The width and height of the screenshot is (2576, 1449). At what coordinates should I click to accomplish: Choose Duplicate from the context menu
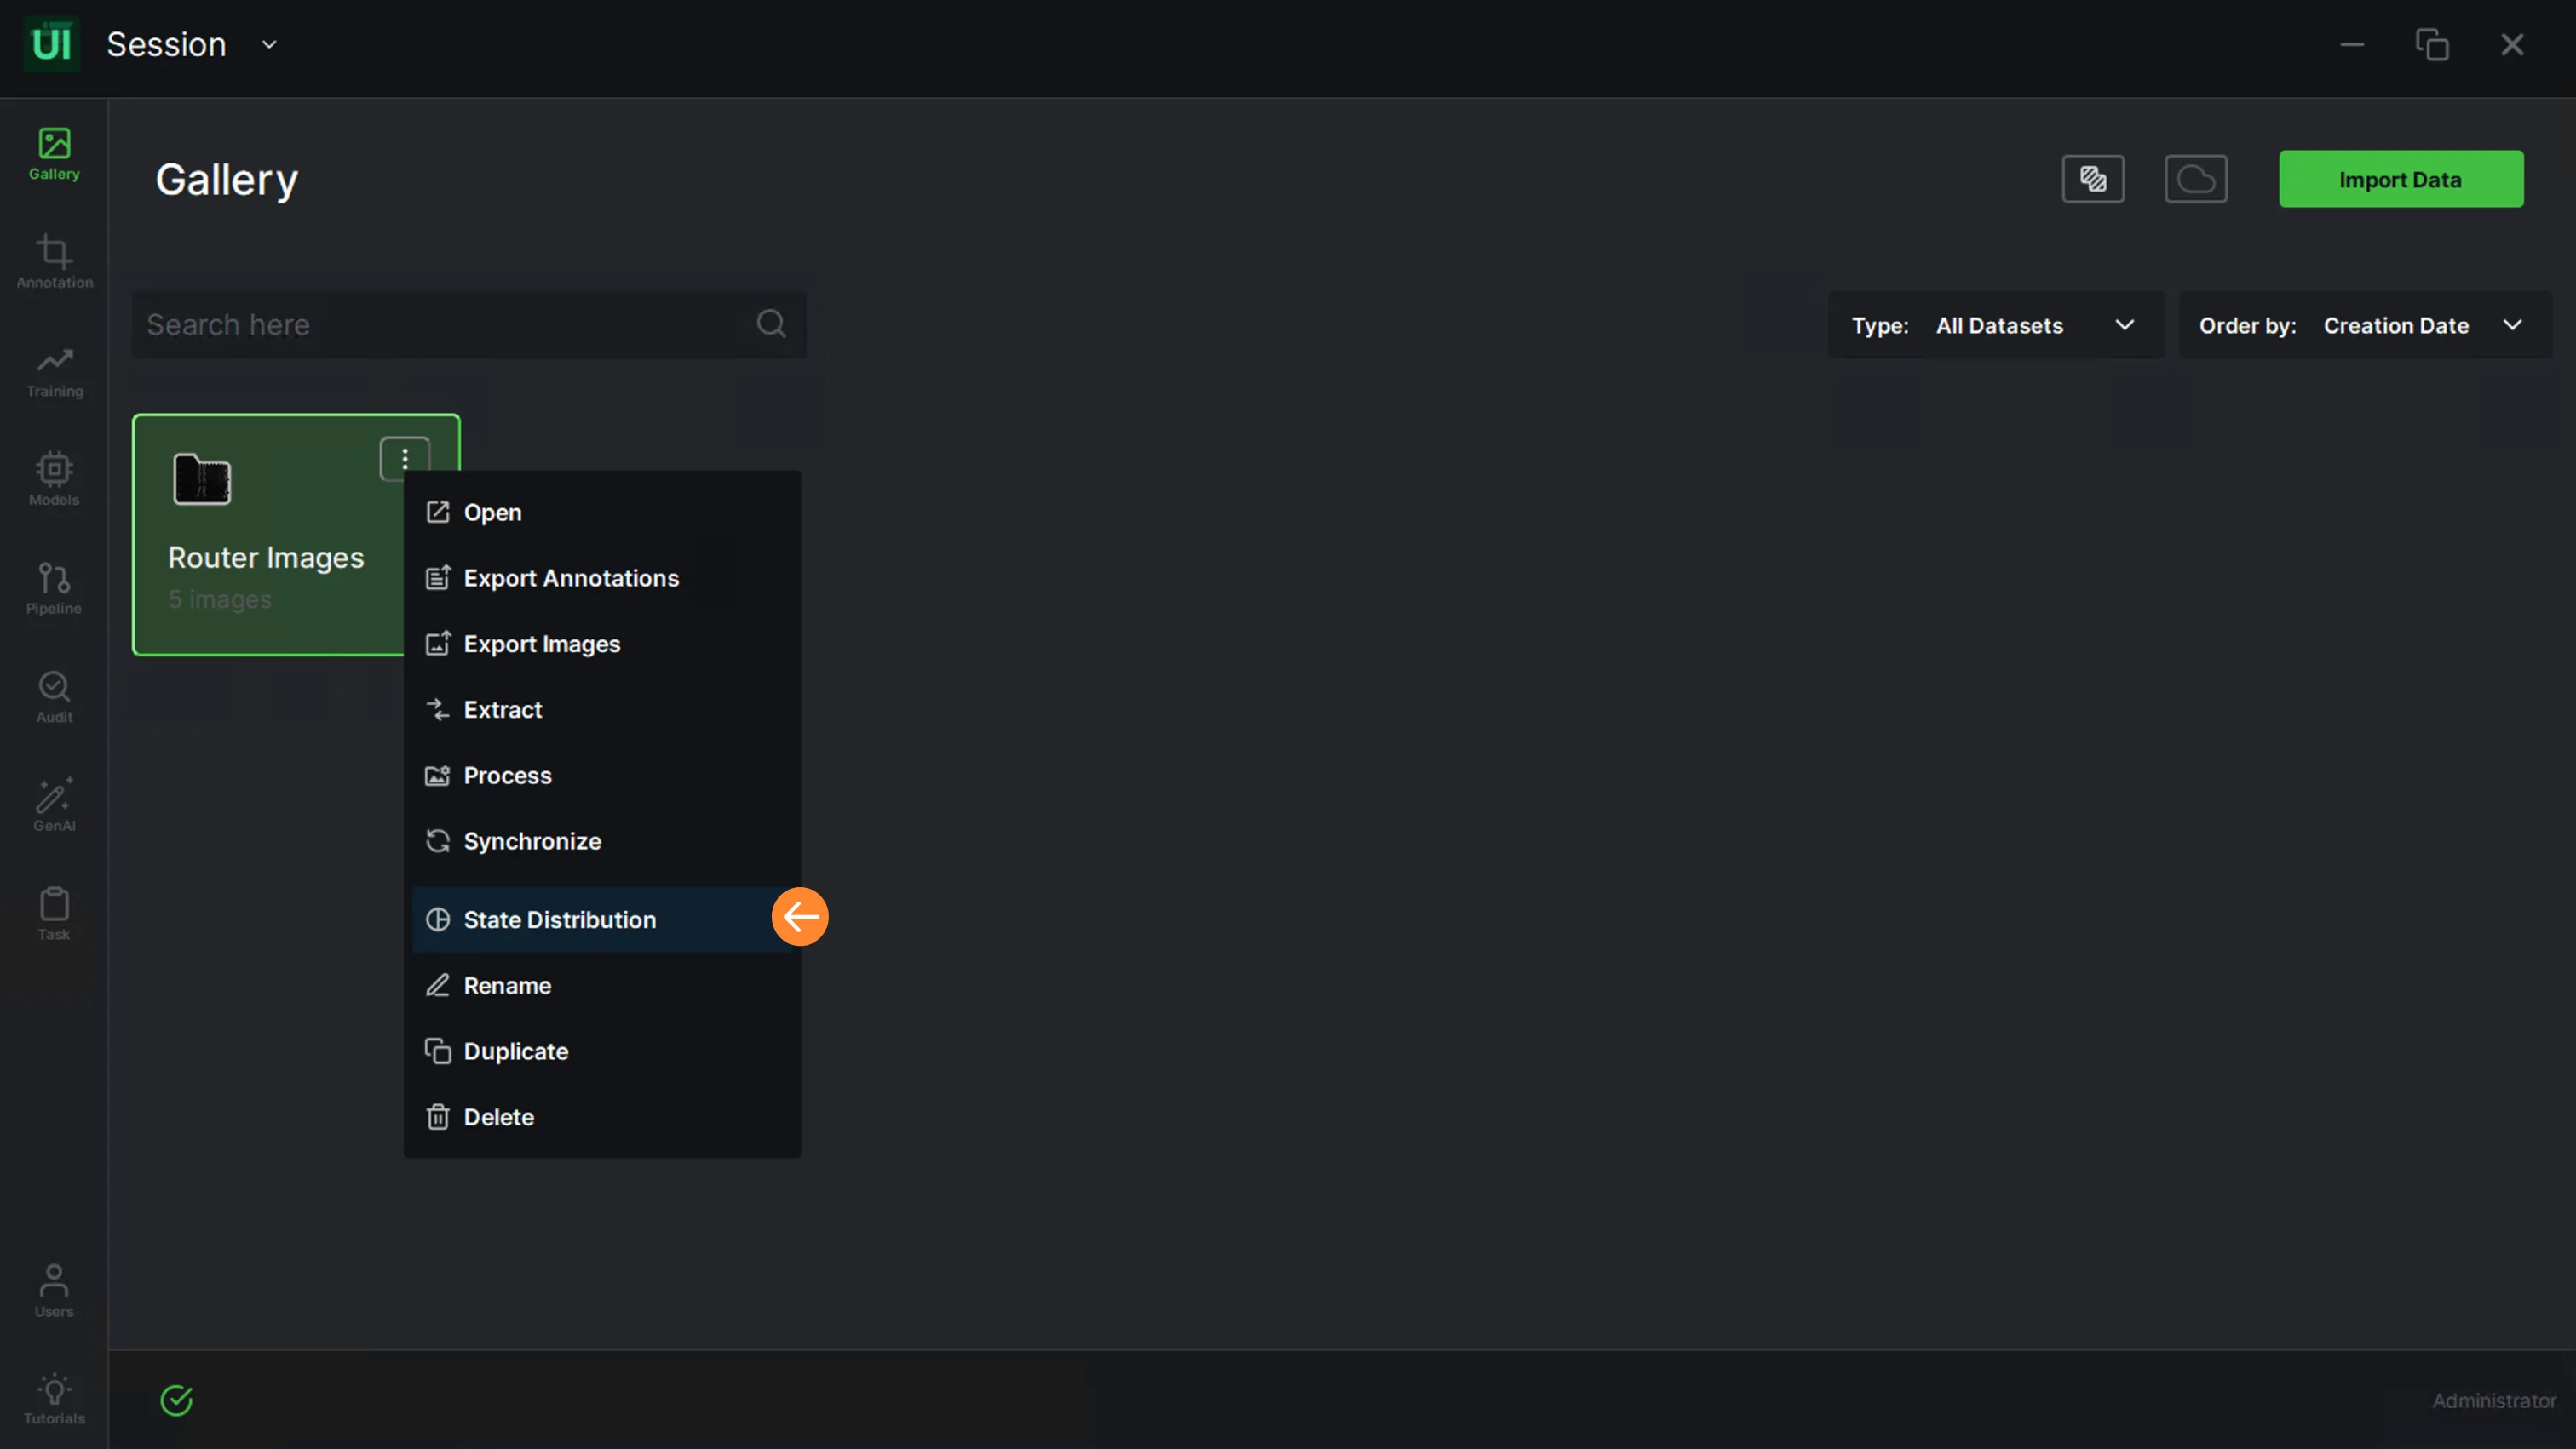(602, 1051)
